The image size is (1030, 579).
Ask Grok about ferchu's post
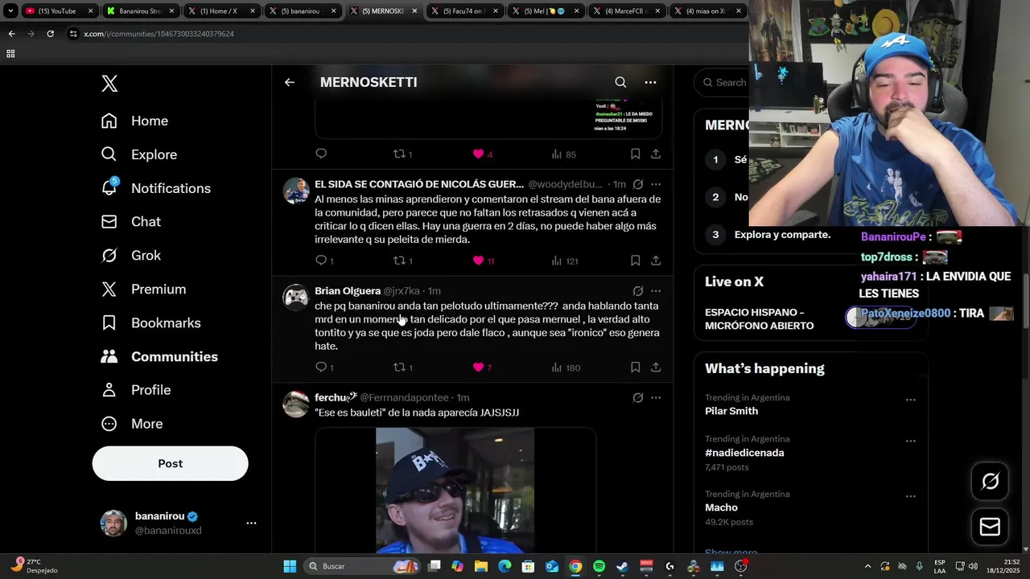click(637, 397)
